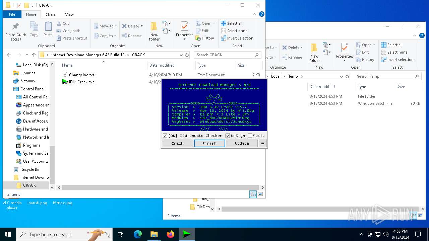Viewport: 429px width, 241px height.
Task: Click the Crack button
Action: 177,143
